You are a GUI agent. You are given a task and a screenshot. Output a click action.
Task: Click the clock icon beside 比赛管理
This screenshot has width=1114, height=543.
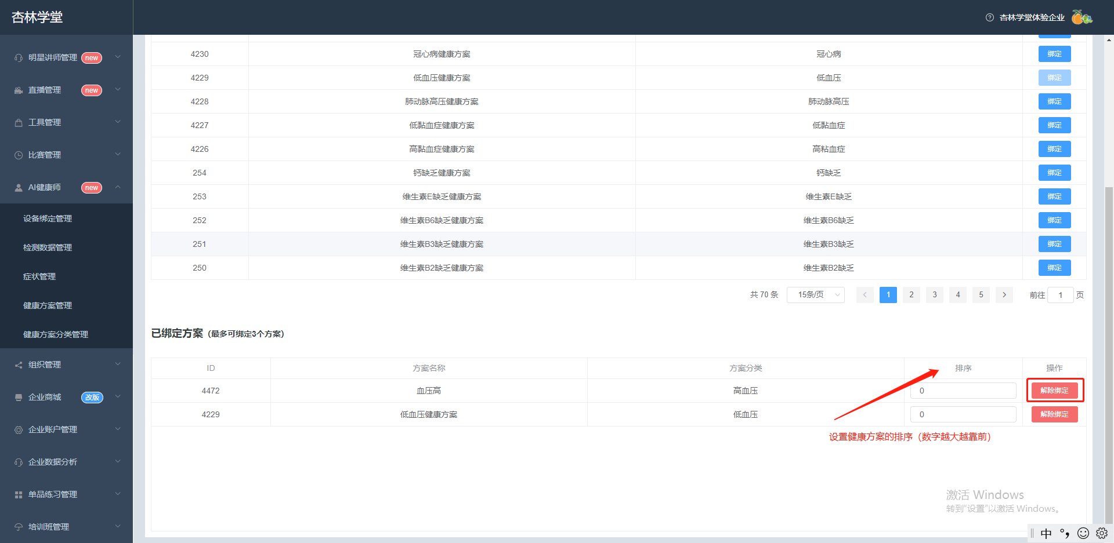click(19, 155)
